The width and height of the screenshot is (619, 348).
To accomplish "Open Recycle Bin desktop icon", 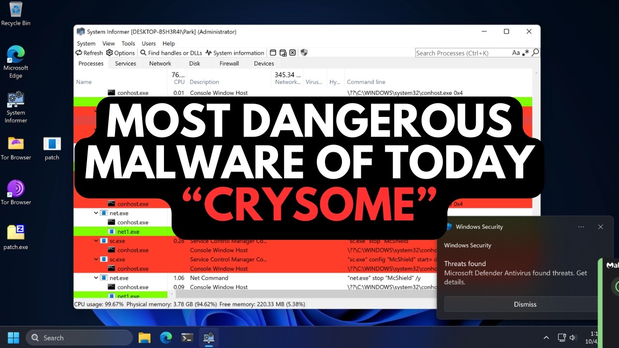I will tap(16, 14).
